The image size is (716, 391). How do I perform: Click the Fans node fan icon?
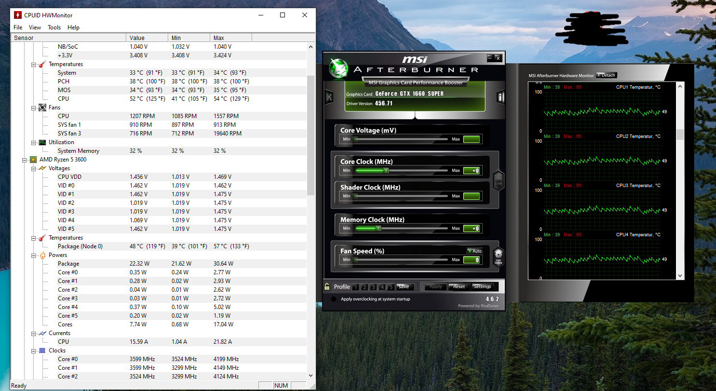(x=42, y=108)
